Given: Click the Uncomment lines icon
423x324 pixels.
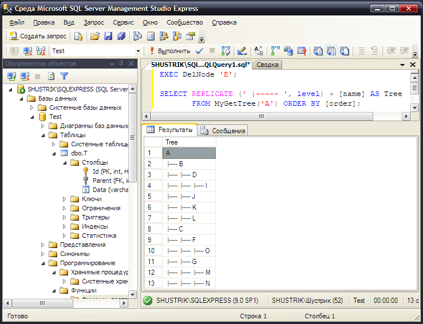Looking at the screenshot, I should click(x=374, y=51).
